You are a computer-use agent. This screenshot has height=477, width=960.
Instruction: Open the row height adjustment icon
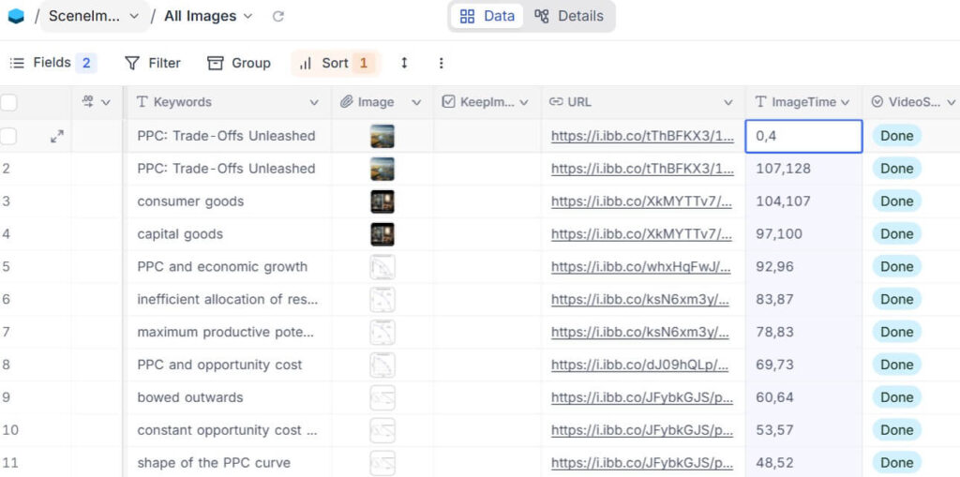404,63
